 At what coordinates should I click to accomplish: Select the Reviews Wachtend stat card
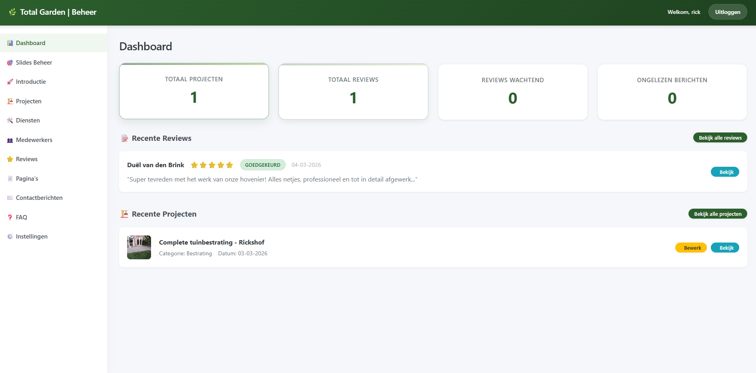513,92
